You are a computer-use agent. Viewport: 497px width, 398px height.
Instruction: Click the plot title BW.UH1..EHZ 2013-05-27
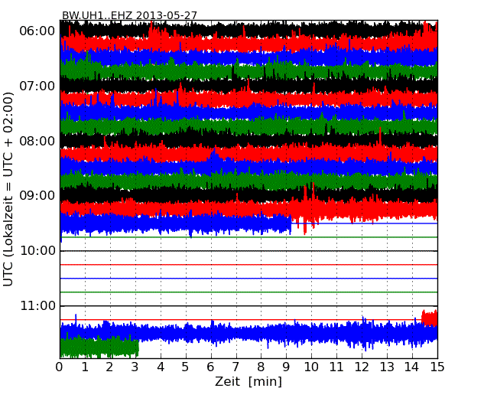[x=128, y=15]
